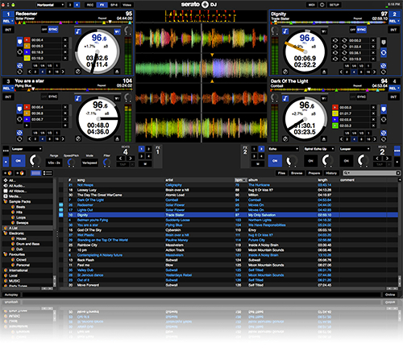The image size is (403, 354).
Task: Switch library to album art grid view
Action: (35, 173)
